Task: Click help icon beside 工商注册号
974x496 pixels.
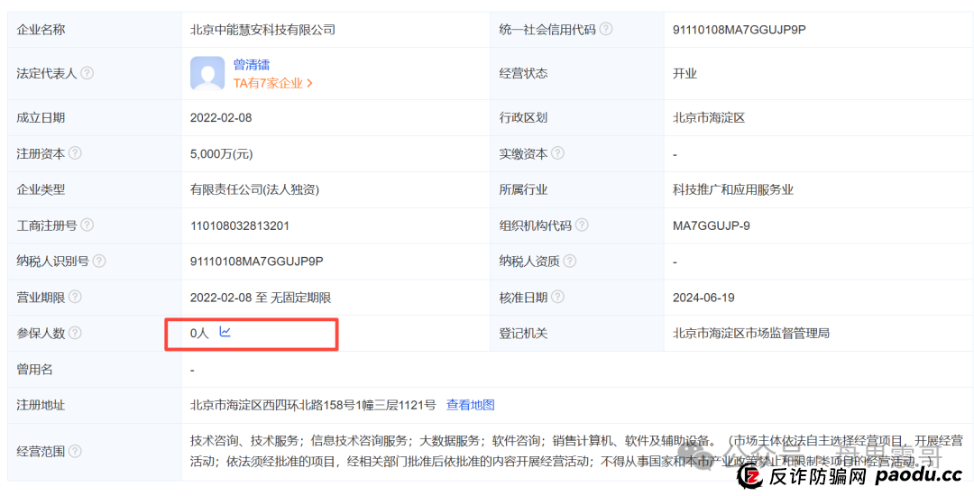Action: pos(87,225)
